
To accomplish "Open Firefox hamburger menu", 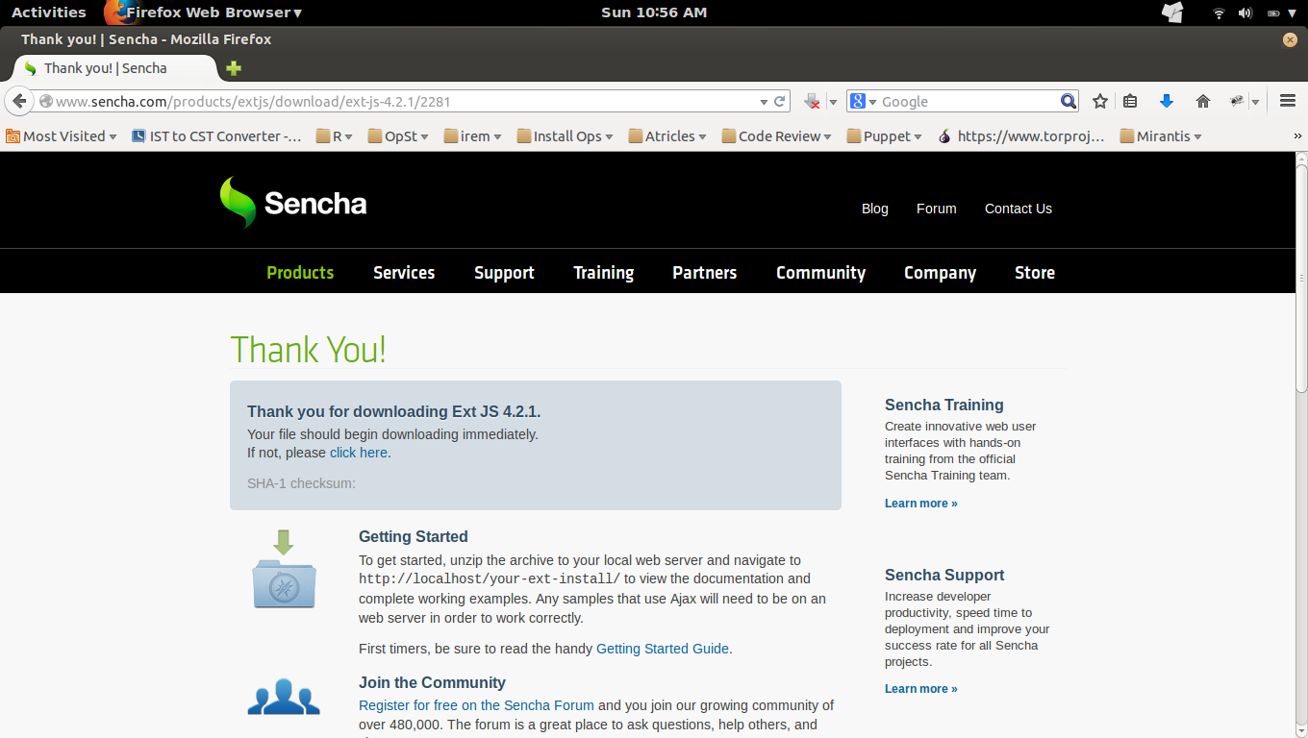I will pos(1288,101).
